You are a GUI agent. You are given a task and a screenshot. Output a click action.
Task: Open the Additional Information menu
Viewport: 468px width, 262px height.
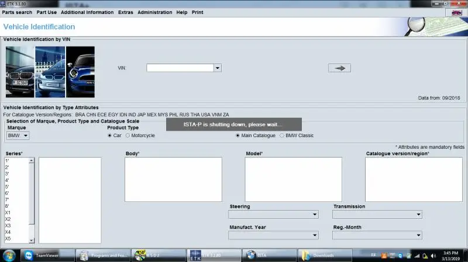tap(87, 12)
